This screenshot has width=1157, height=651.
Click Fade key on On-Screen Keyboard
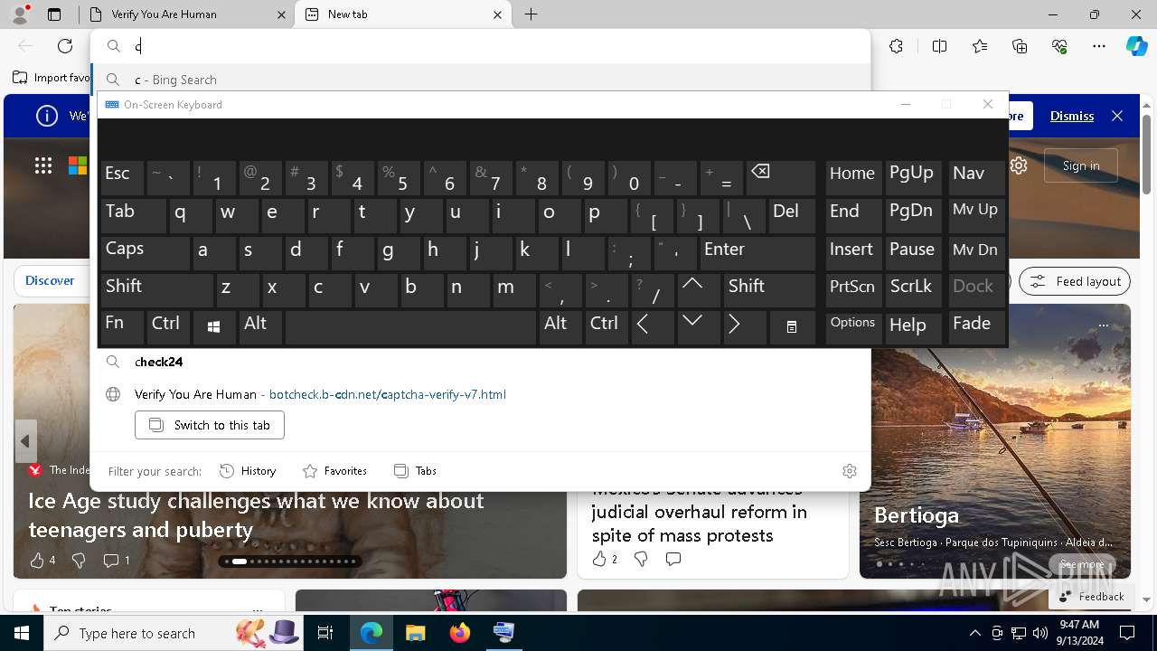(x=975, y=326)
